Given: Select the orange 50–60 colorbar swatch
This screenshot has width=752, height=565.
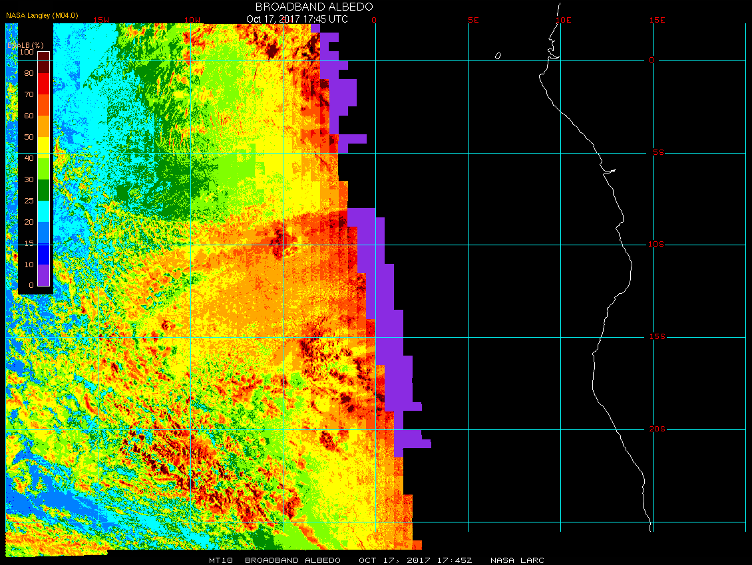Looking at the screenshot, I should coord(44,126).
